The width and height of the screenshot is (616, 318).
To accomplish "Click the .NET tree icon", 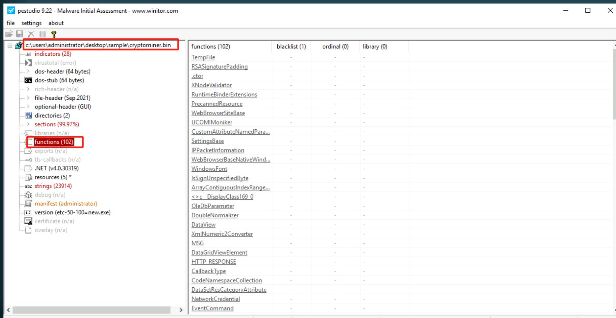I will 28,168.
